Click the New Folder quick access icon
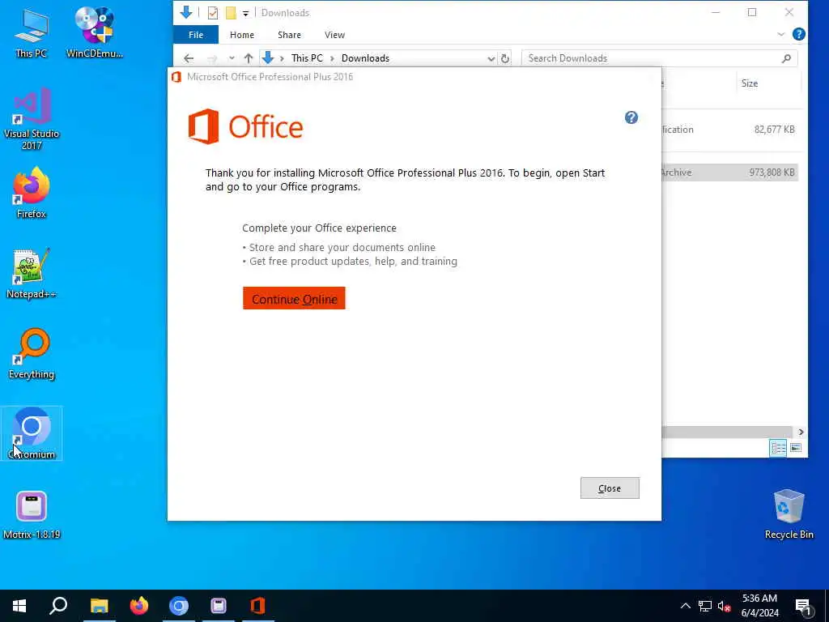829x622 pixels. click(x=231, y=13)
